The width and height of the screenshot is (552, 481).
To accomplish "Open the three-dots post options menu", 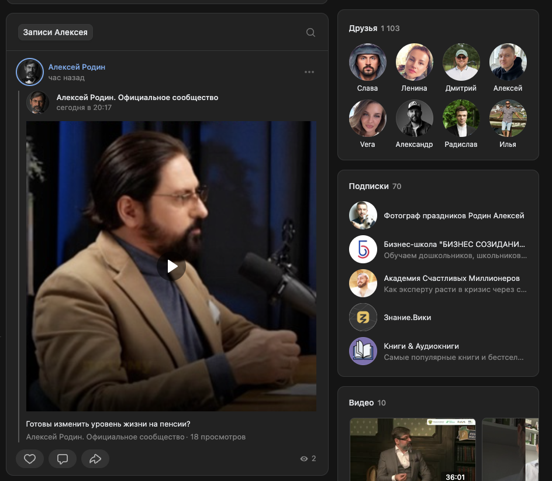I will coord(309,72).
